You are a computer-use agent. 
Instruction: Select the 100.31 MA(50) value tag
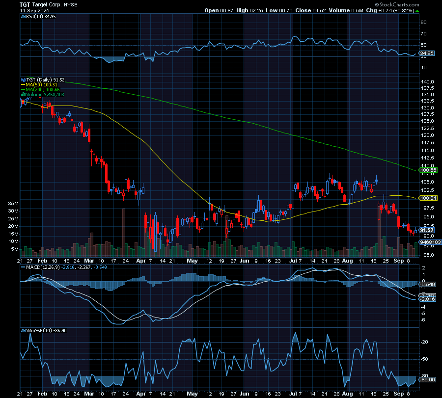(427, 198)
